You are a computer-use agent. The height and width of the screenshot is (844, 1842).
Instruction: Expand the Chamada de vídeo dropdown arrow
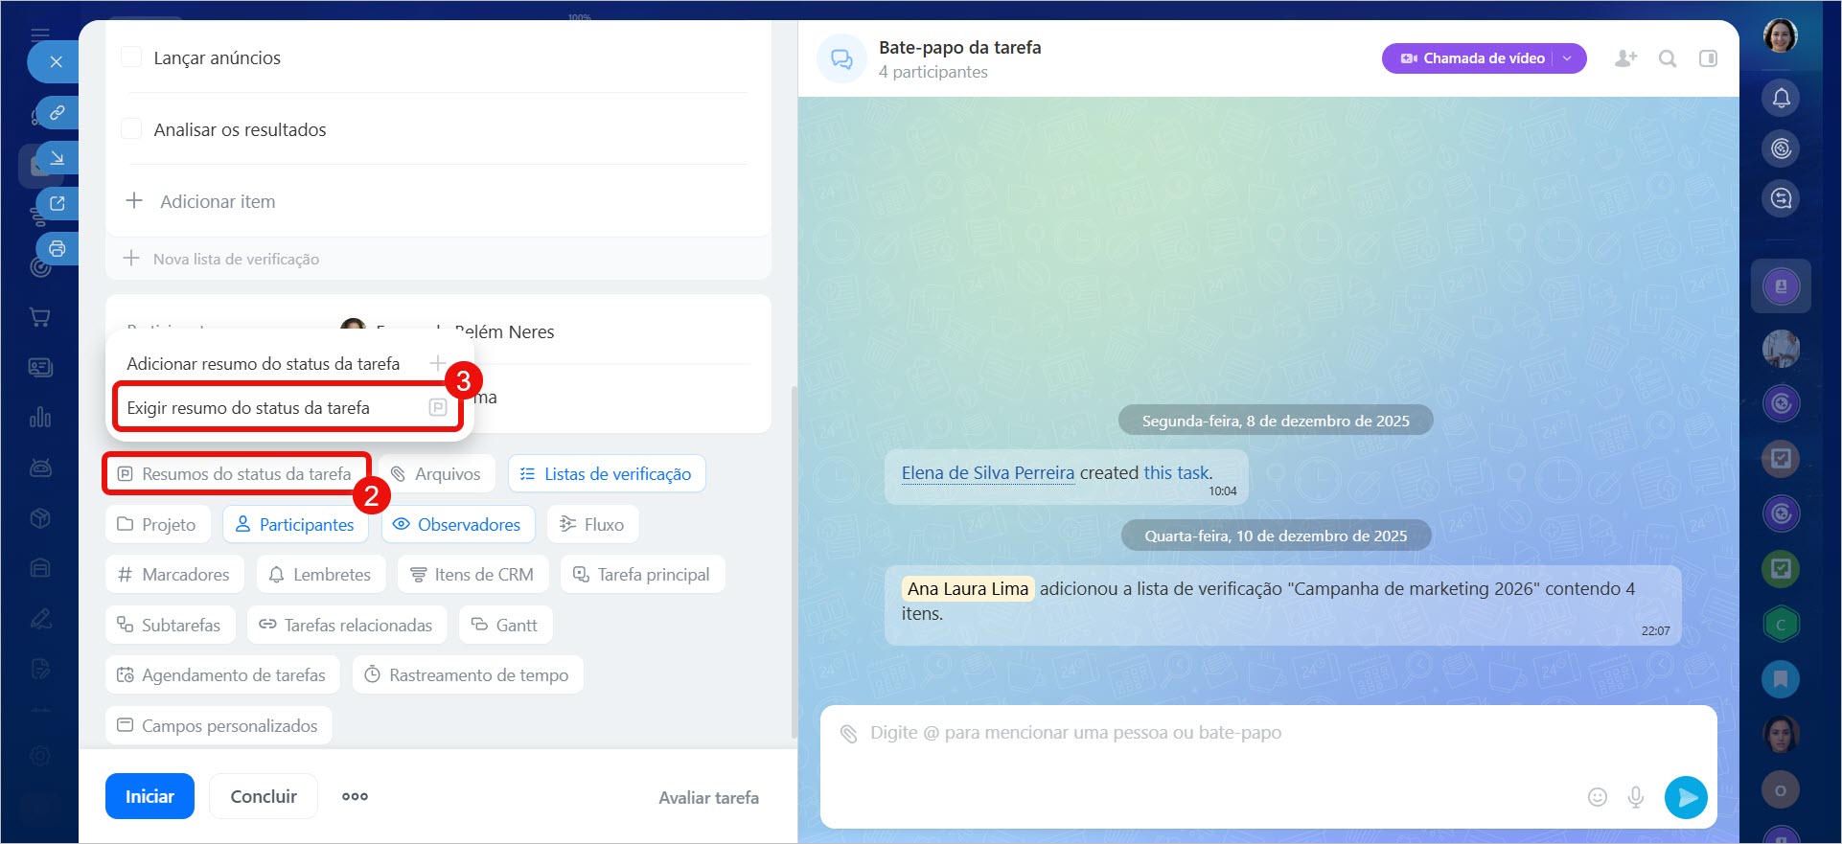pos(1568,58)
